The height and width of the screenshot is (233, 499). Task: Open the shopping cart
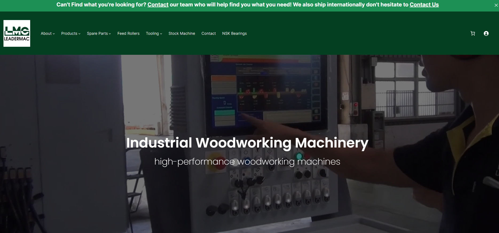(x=473, y=33)
